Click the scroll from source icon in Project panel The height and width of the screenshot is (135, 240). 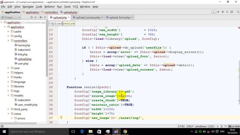31,17
